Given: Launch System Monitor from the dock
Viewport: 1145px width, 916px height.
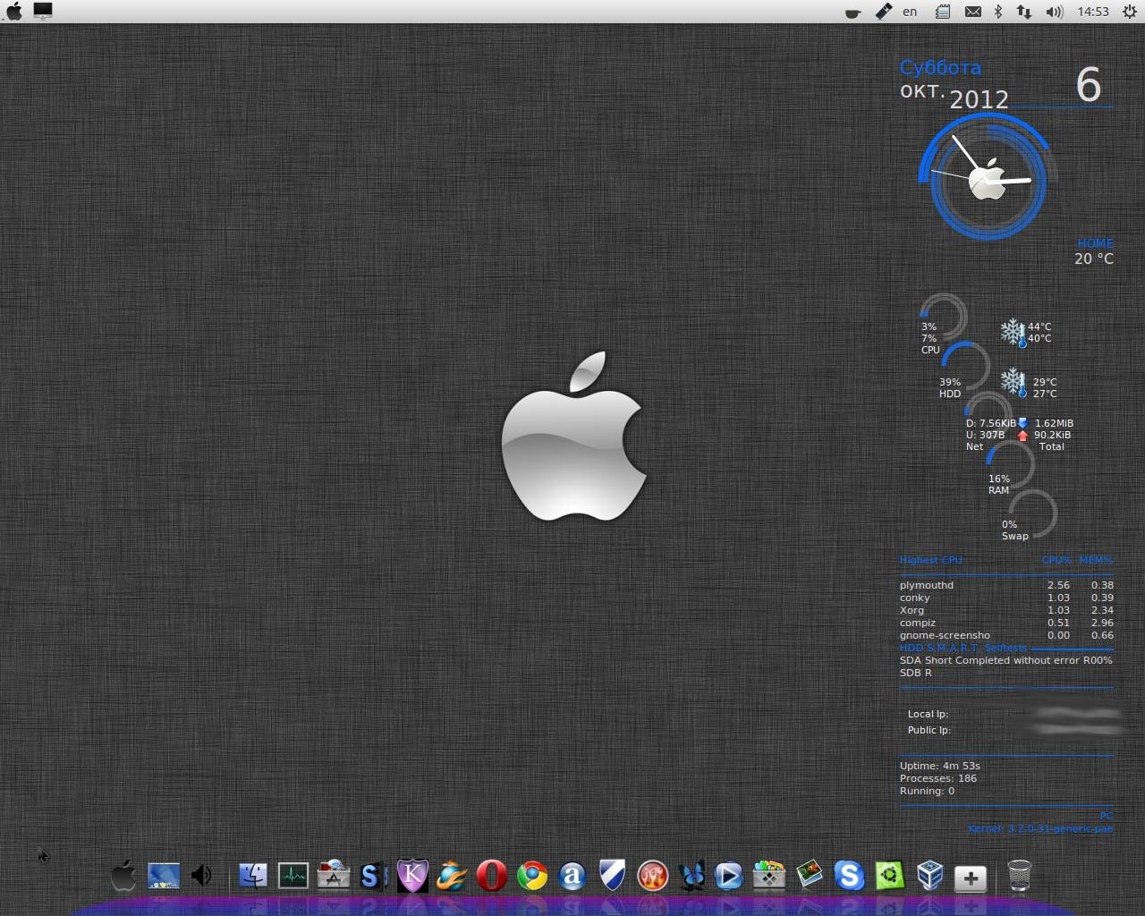Looking at the screenshot, I should pyautogui.click(x=293, y=875).
